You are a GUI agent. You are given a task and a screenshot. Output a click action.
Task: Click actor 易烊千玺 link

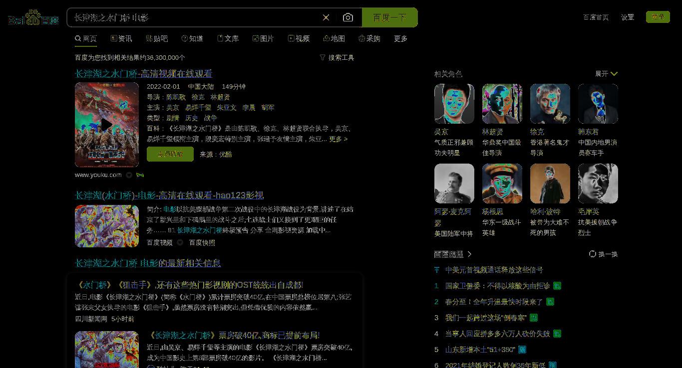click(x=198, y=108)
